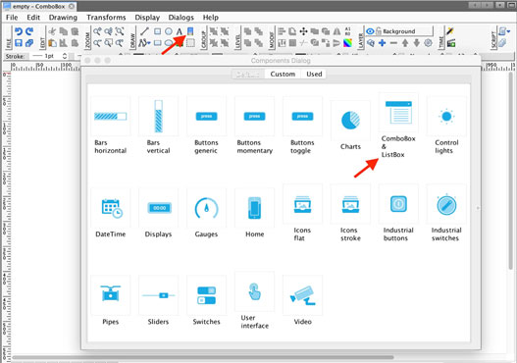
Task: Toggle Background layer visibility eye
Action: 370,31
